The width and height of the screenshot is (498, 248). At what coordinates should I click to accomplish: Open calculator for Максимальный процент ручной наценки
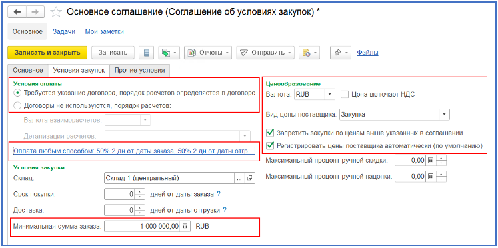pos(431,176)
